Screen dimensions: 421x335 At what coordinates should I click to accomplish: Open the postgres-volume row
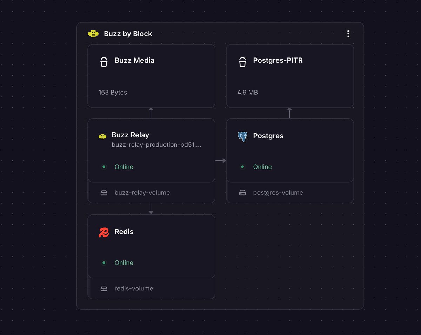(x=290, y=192)
